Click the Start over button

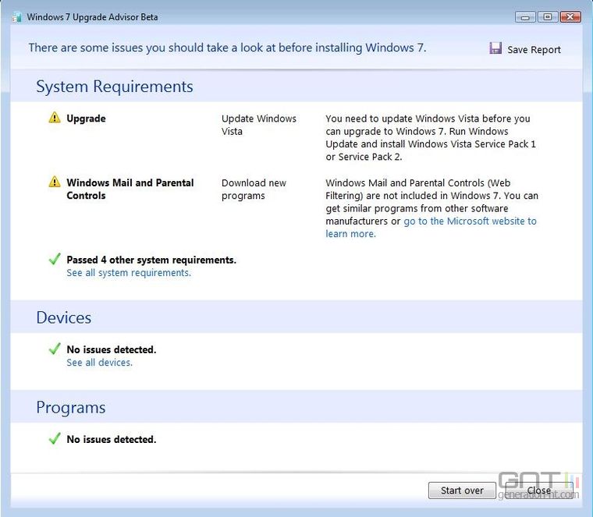coord(462,490)
